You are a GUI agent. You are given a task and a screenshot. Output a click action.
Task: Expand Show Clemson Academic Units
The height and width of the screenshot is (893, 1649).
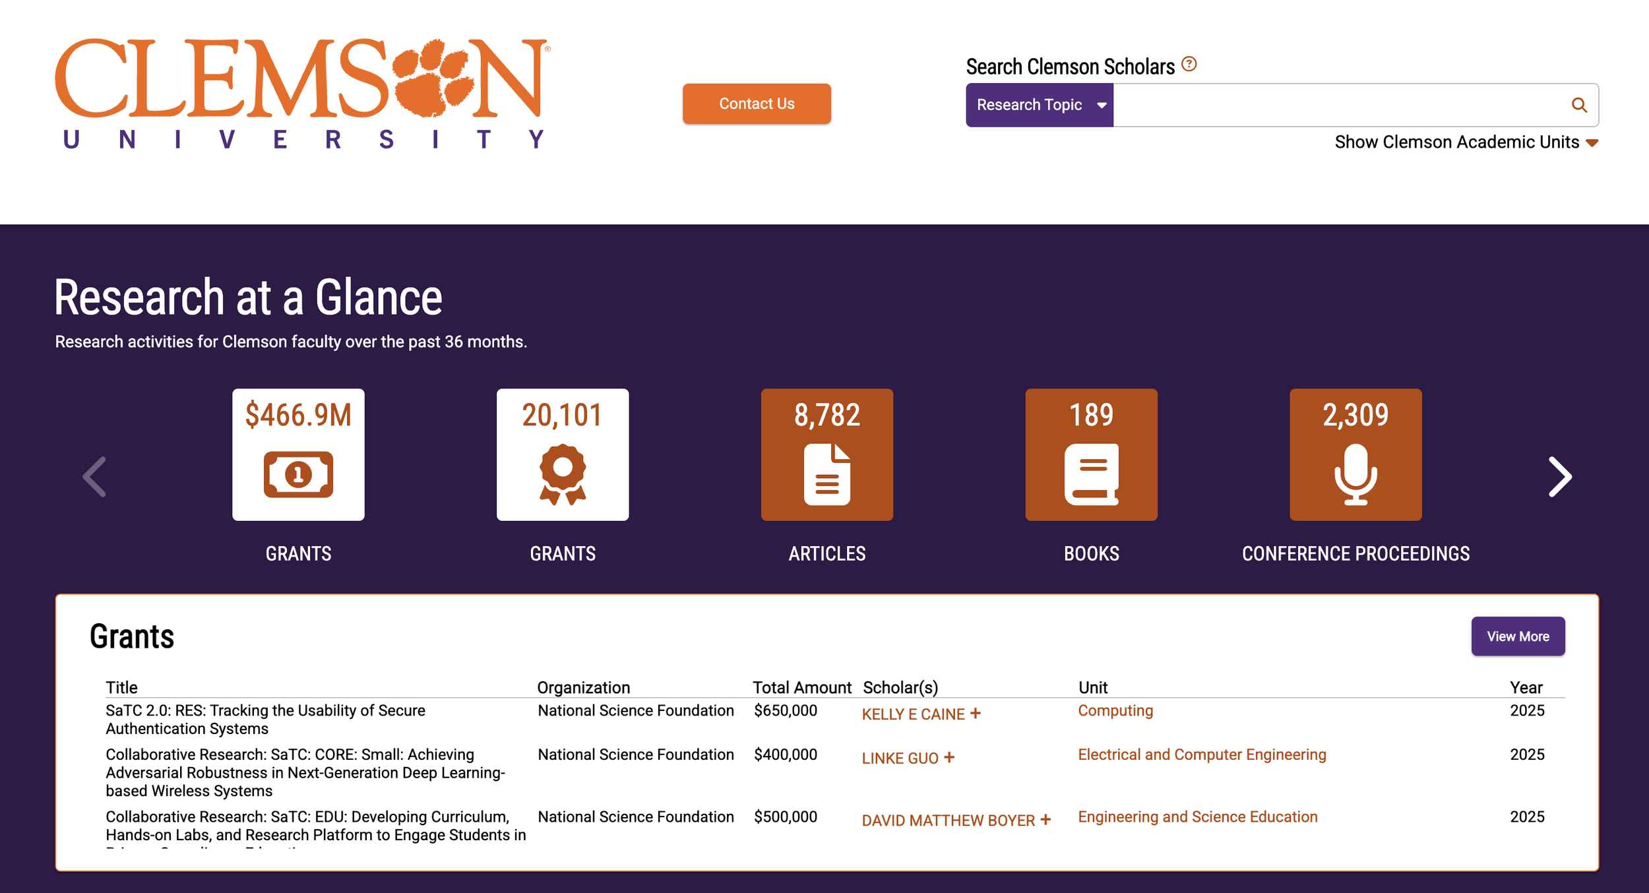coord(1466,142)
